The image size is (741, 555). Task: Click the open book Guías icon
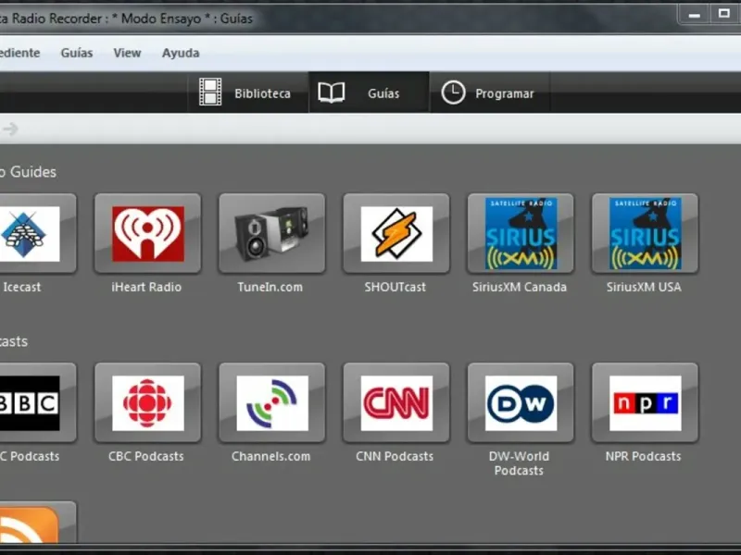332,92
